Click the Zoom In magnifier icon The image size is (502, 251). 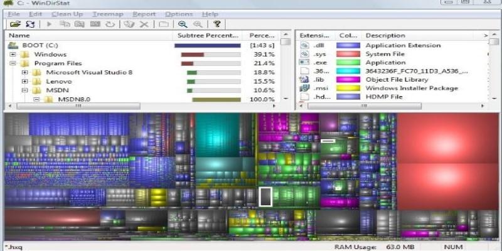[183, 24]
